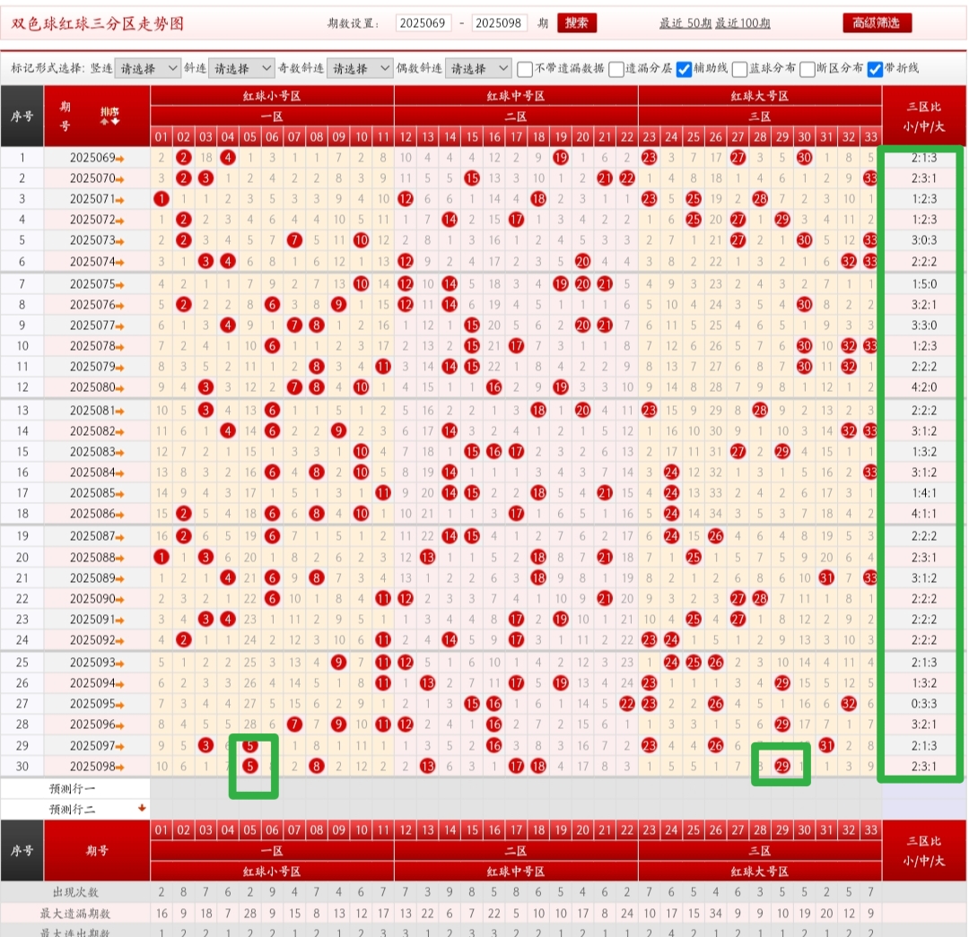
Task: Click the down arrow in 预测行二 row
Action: click(142, 808)
